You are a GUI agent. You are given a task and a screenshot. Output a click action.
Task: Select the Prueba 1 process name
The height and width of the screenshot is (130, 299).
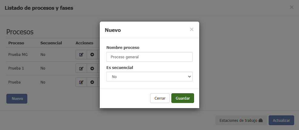[x=16, y=68]
